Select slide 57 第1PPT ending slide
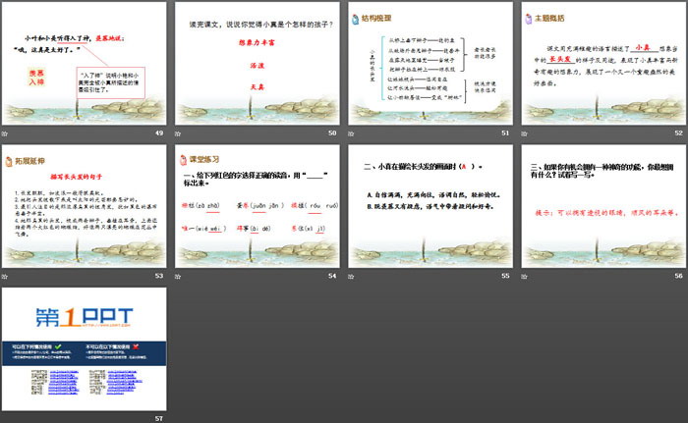688x423 pixels. point(85,349)
